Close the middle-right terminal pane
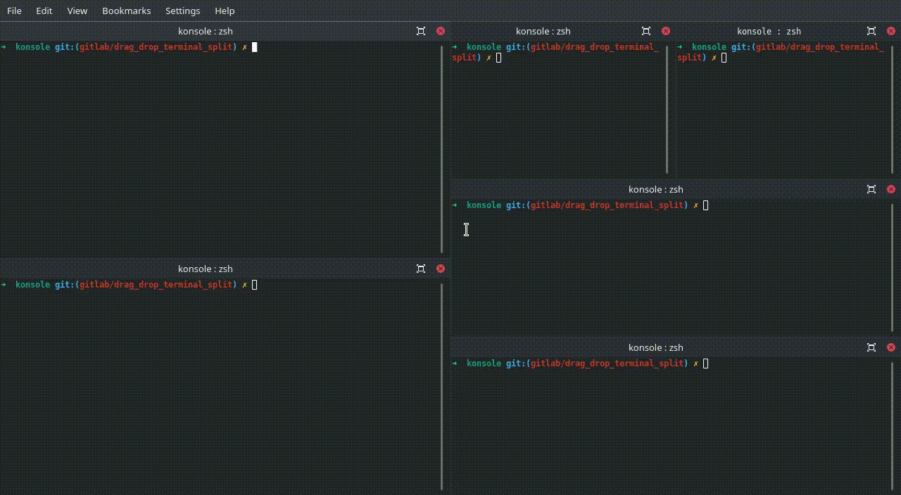 891,189
